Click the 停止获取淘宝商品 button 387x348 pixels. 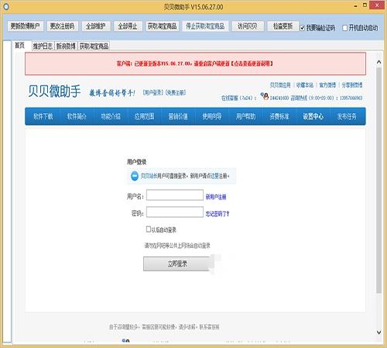[x=205, y=26]
